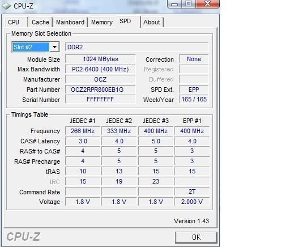Click the Correction value None
Screen dimensions: 290x247
point(194,59)
